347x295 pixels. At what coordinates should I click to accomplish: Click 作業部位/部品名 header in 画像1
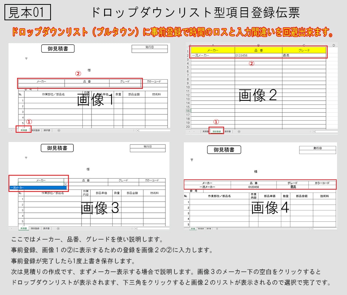[53, 94]
